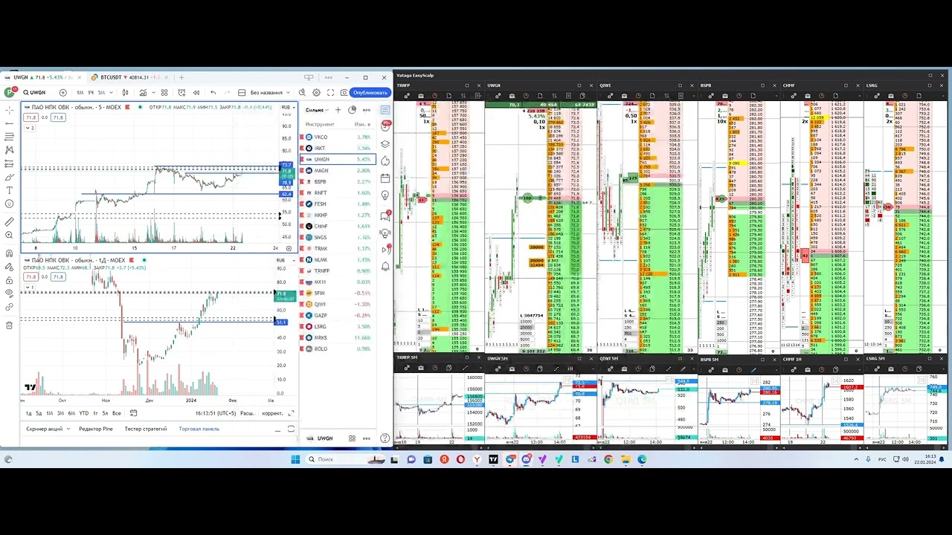
Task: Toggle lock all drawings padlock
Action: coord(9,280)
